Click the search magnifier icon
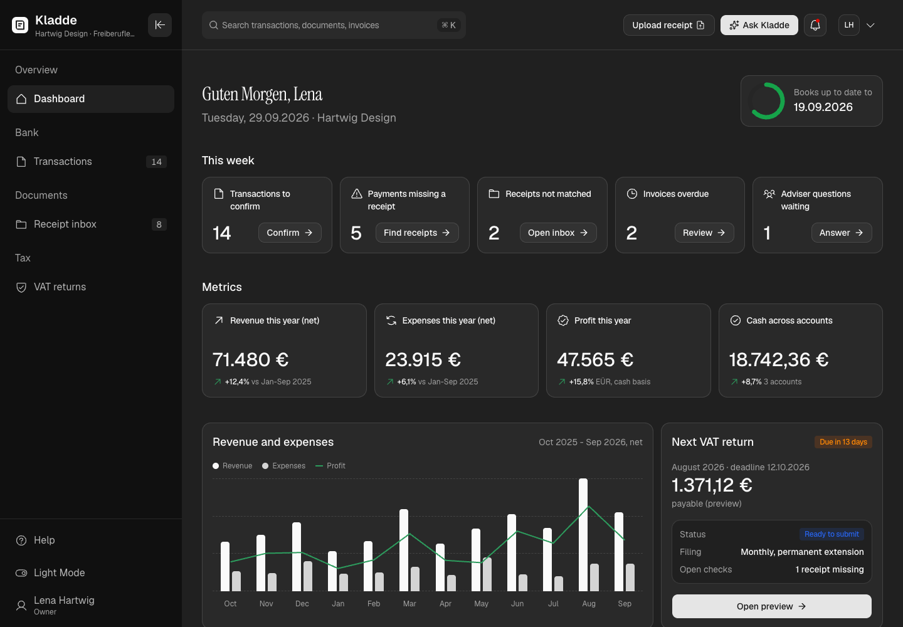903x627 pixels. 214,25
